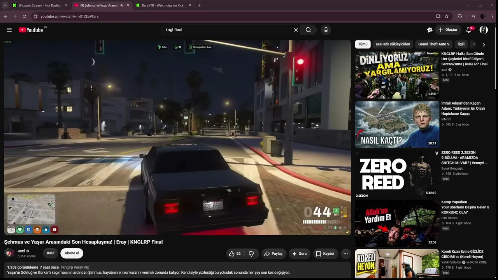Image resolution: width=498 pixels, height=280 pixels.
Task: Mute the YouTube tab via speaker icon
Action: pos(122,5)
